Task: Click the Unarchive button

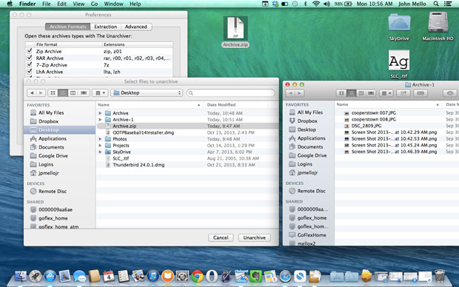Action: (x=255, y=237)
